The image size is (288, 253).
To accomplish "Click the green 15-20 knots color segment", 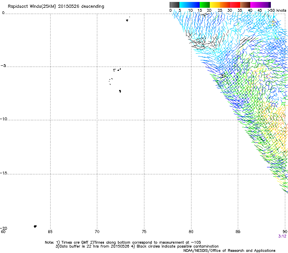I will pyautogui.click(x=205, y=5).
